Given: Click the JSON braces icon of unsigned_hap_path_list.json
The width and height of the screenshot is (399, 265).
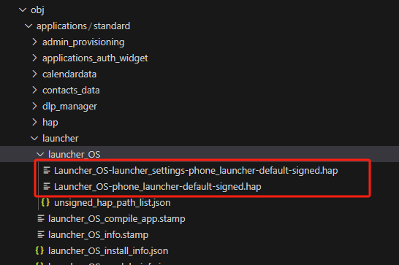Looking at the screenshot, I should [x=45, y=202].
